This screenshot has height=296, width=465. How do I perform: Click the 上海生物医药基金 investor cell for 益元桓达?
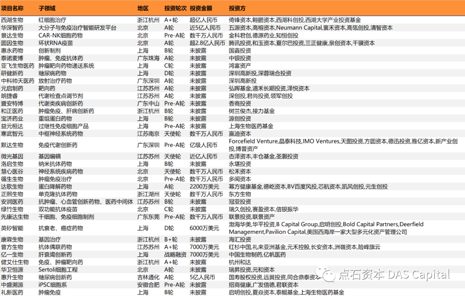tap(251, 126)
